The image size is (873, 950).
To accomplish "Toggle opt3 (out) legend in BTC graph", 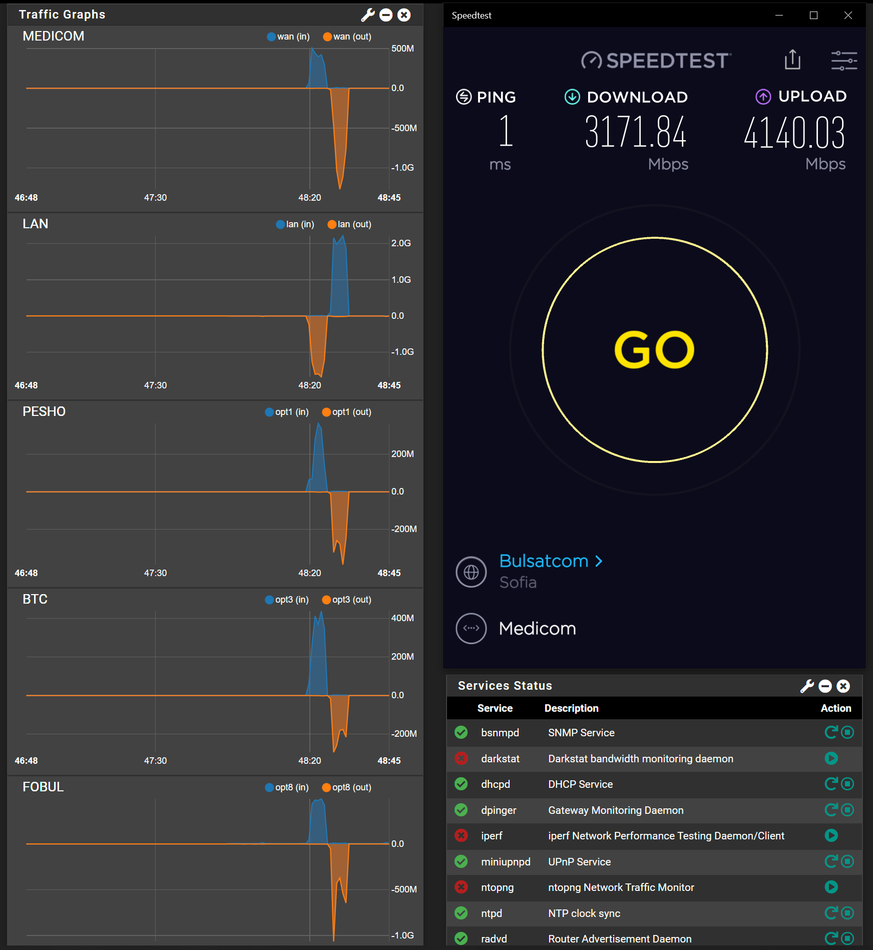I will pyautogui.click(x=347, y=600).
